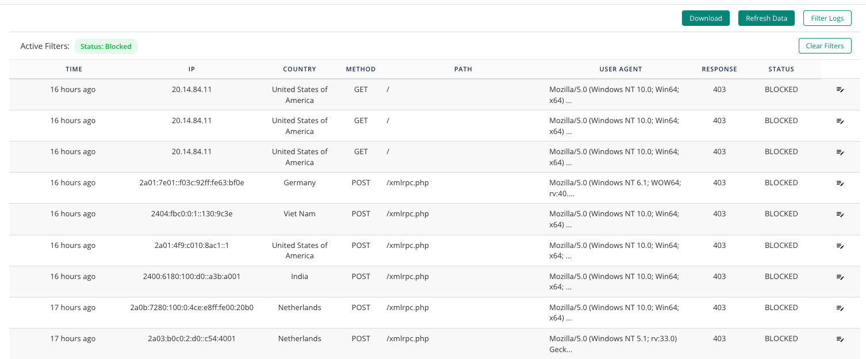866x359 pixels.
Task: Click the India country cell
Action: (300, 277)
